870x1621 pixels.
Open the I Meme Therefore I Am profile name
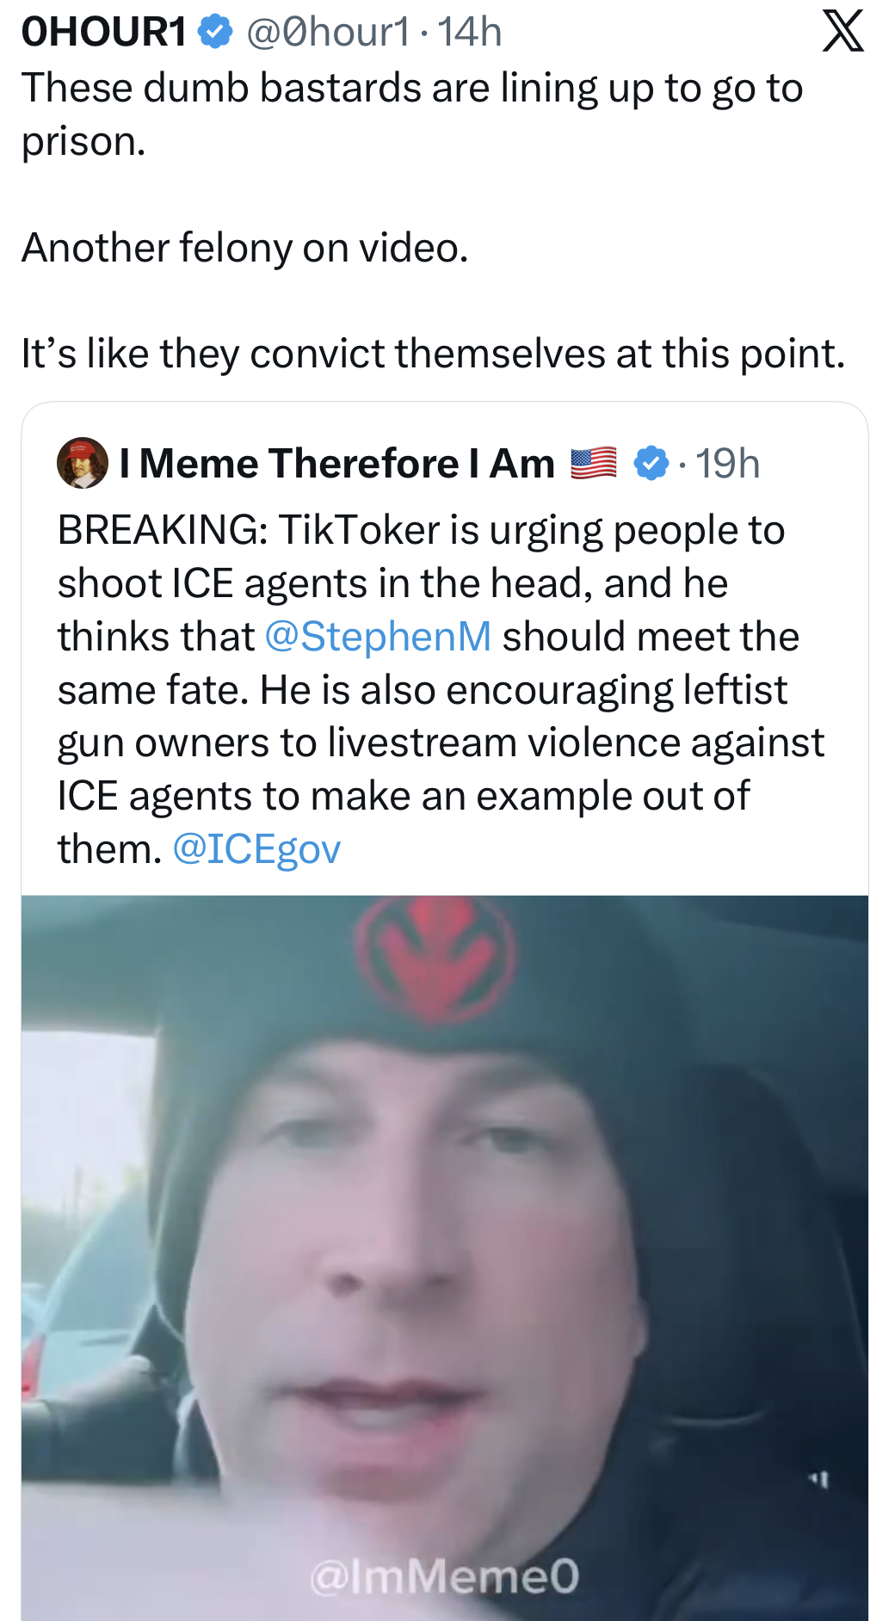(337, 464)
